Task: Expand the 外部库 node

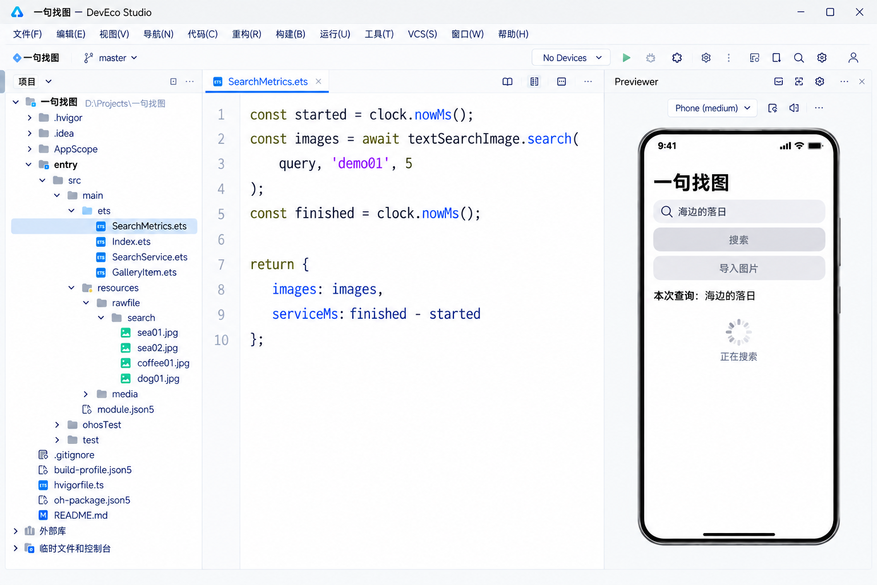Action: tap(16, 531)
